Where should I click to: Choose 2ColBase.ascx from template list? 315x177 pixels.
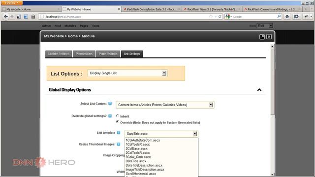(161, 148)
